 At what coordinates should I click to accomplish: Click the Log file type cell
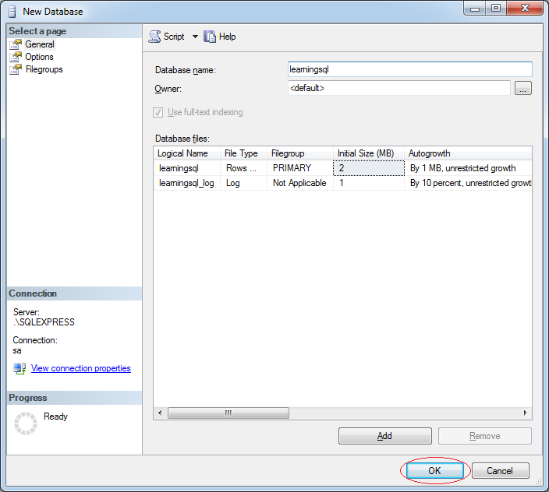(x=243, y=183)
